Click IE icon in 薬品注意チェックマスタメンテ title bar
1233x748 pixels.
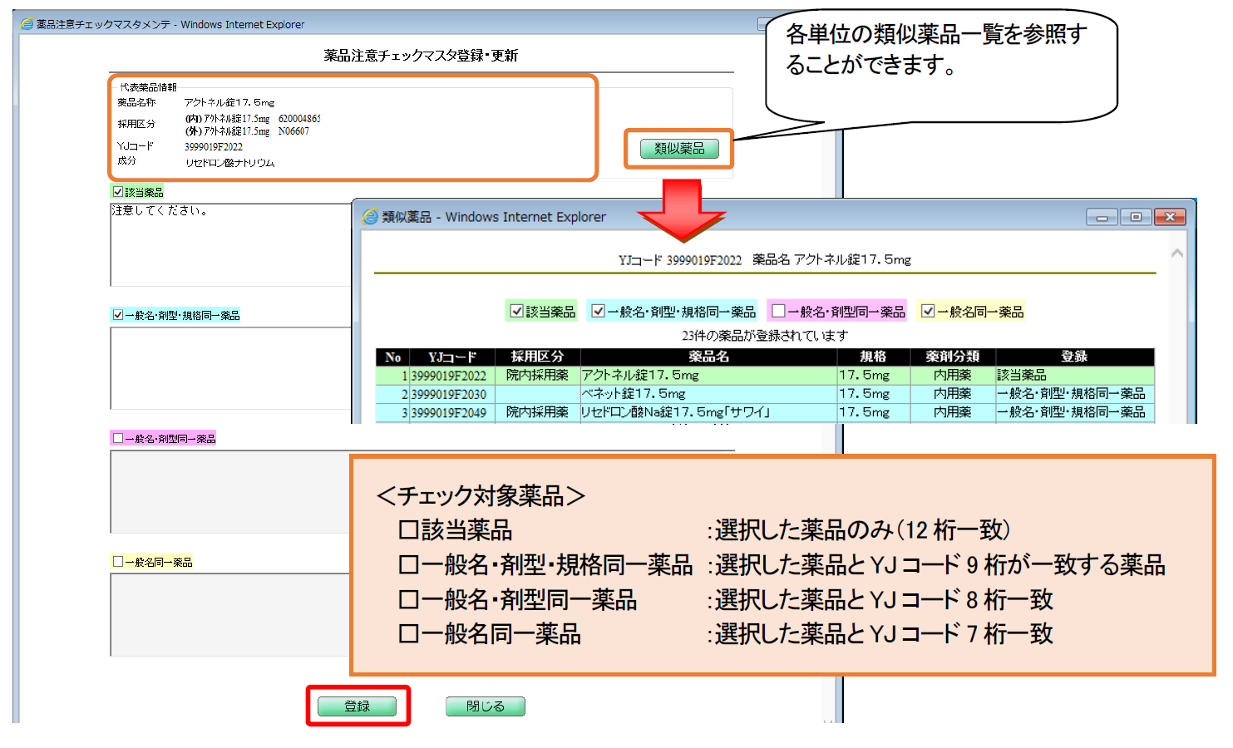27,24
